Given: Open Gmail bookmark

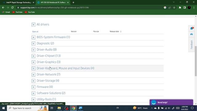Looking at the screenshot, I should tap(6, 12).
